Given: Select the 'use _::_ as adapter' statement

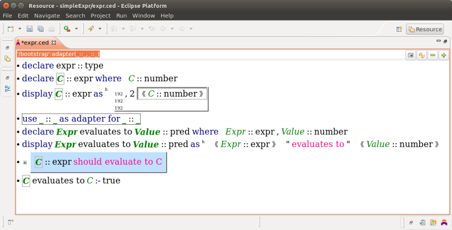Looking at the screenshot, I should (x=81, y=119).
